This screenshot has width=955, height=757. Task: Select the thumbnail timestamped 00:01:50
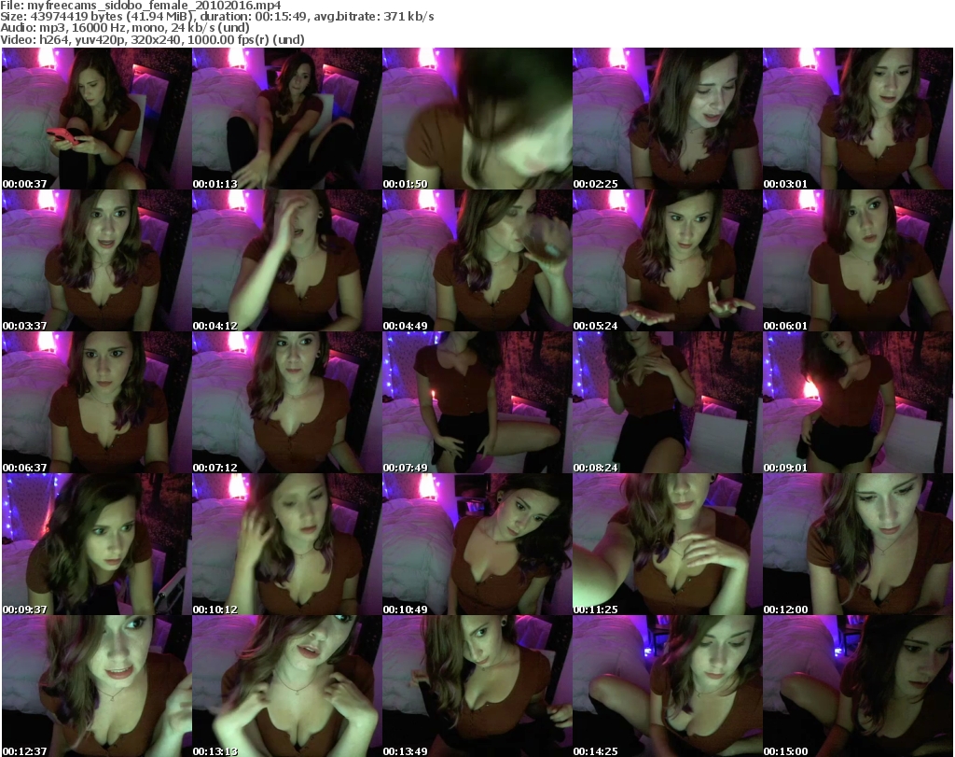tap(477, 119)
